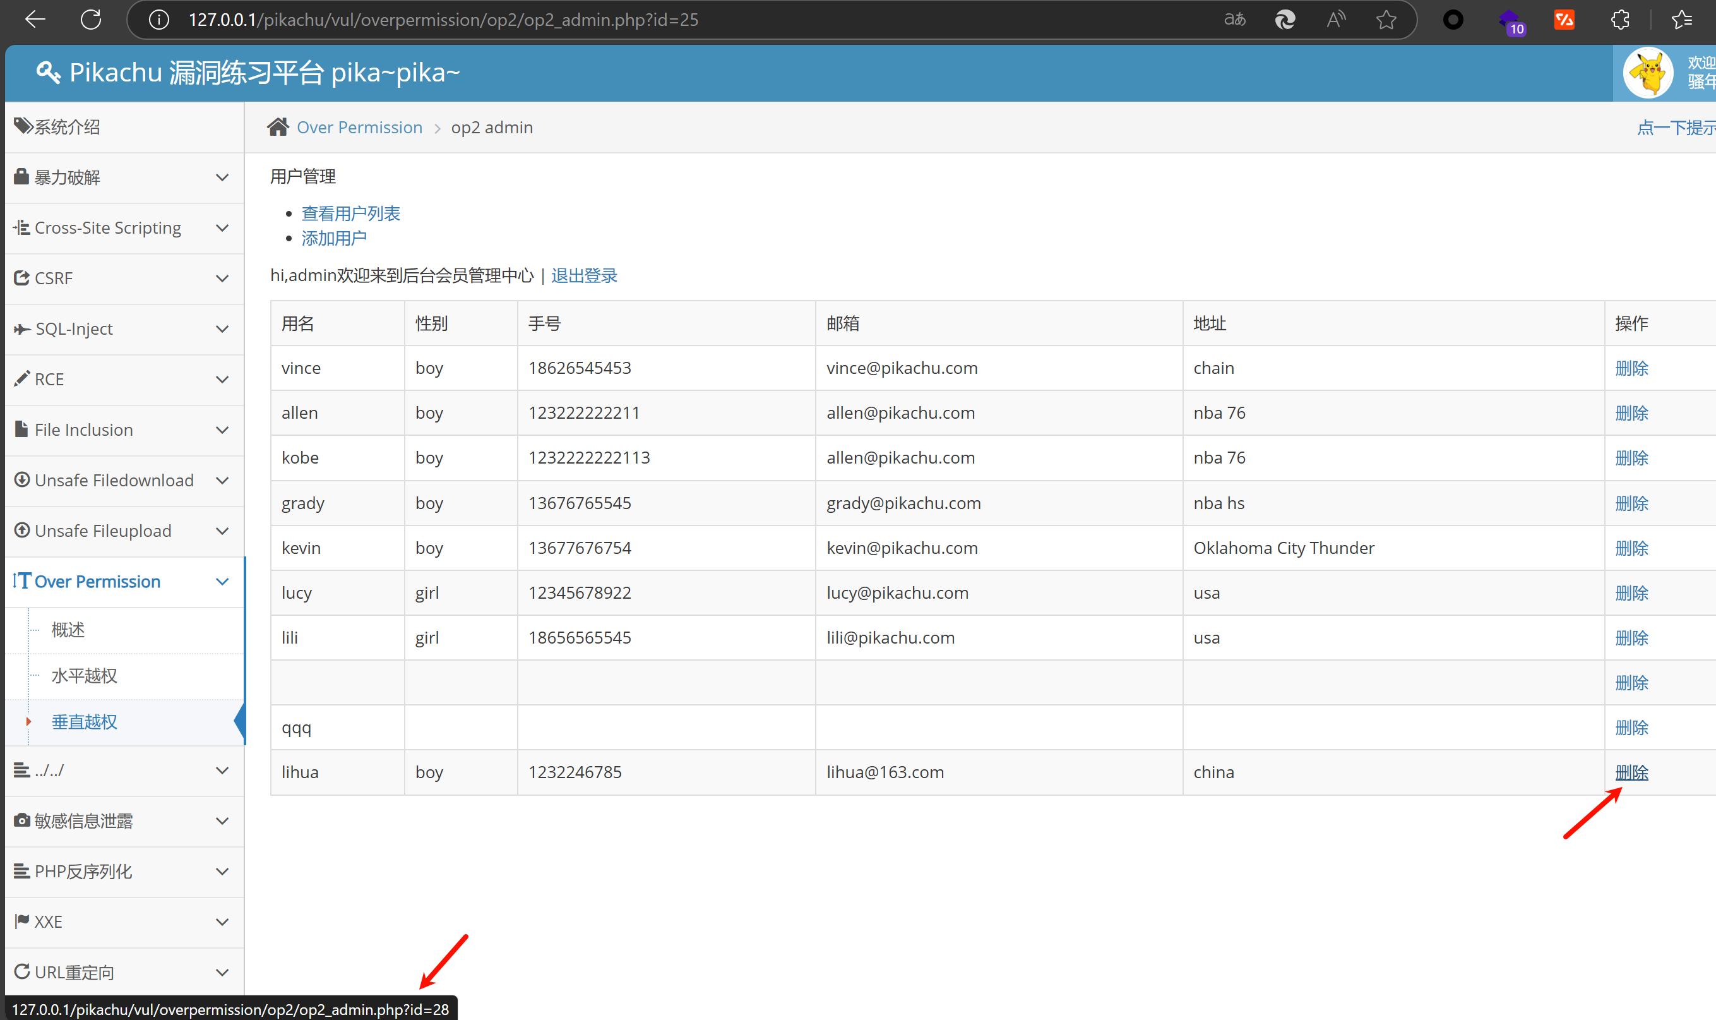The image size is (1716, 1020).
Task: Click the XXE flag icon
Action: (x=22, y=920)
